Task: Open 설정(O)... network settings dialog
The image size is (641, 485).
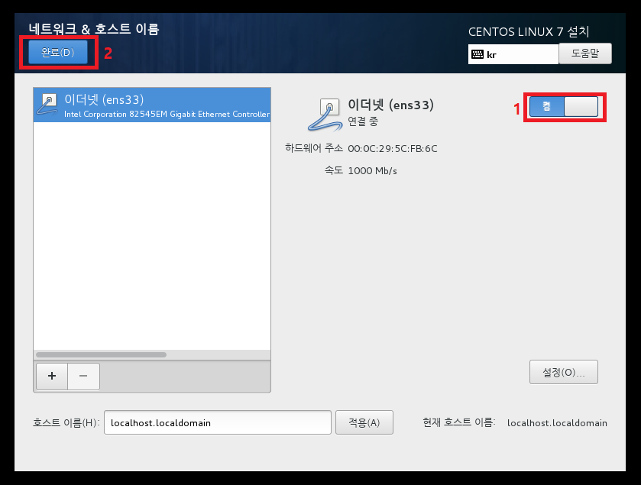Action: [x=563, y=372]
